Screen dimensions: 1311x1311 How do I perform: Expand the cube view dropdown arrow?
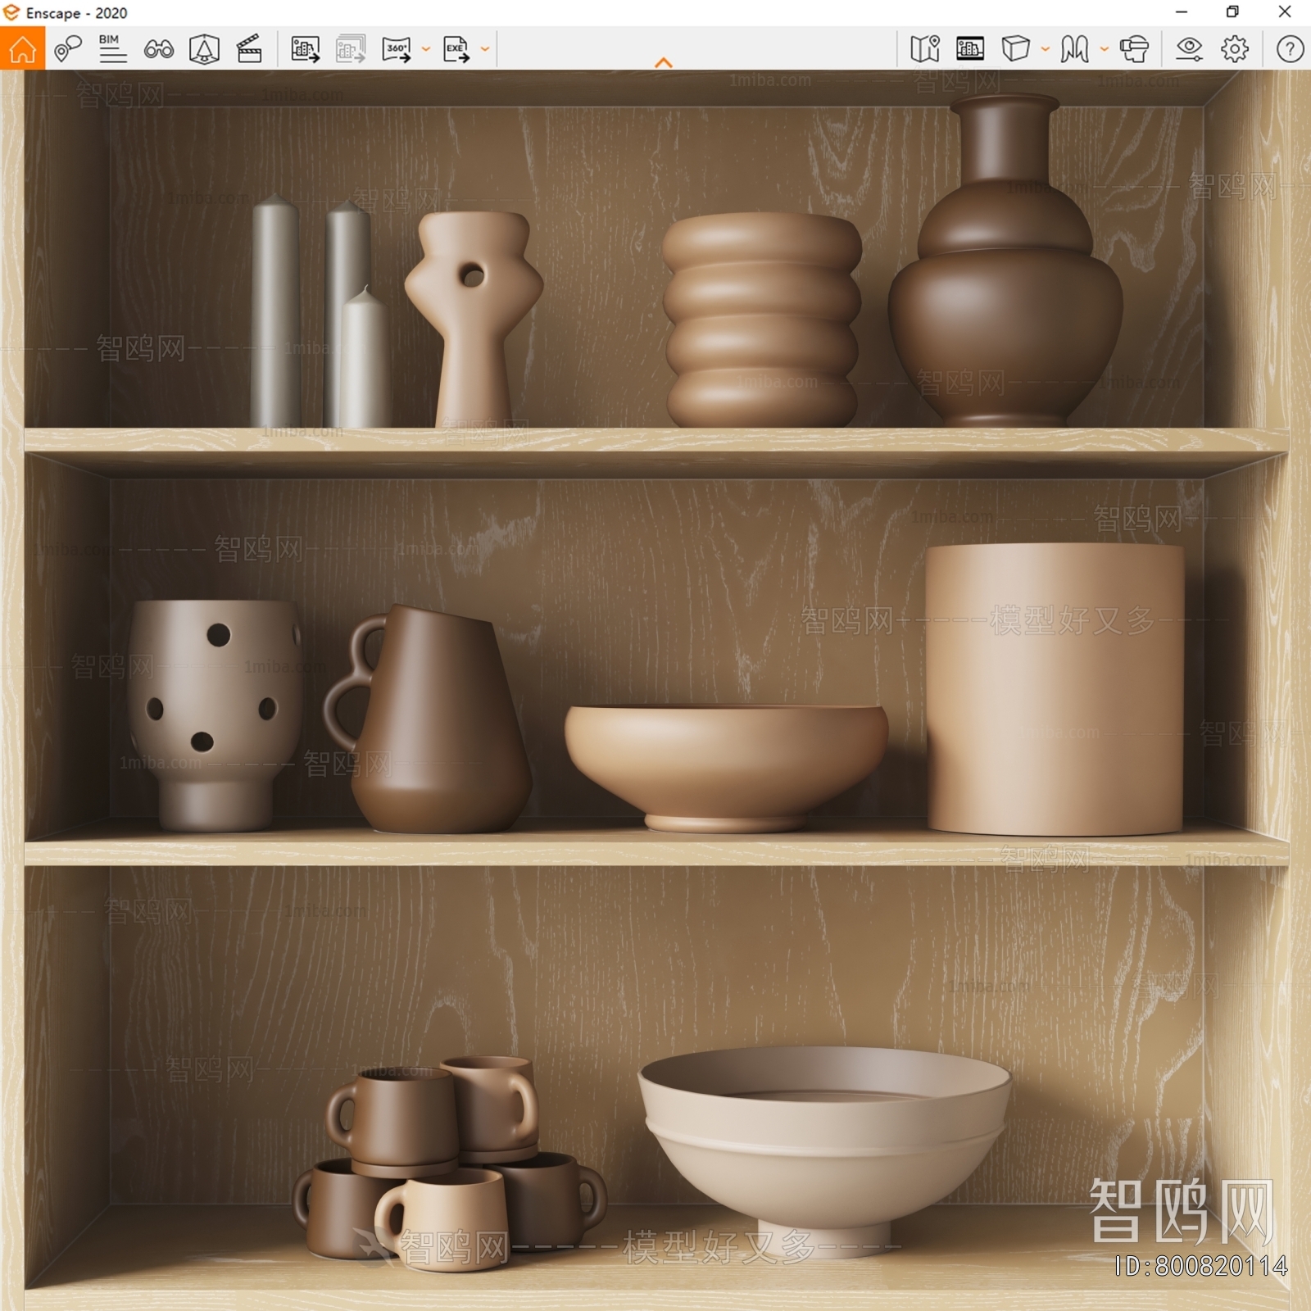(x=1046, y=49)
